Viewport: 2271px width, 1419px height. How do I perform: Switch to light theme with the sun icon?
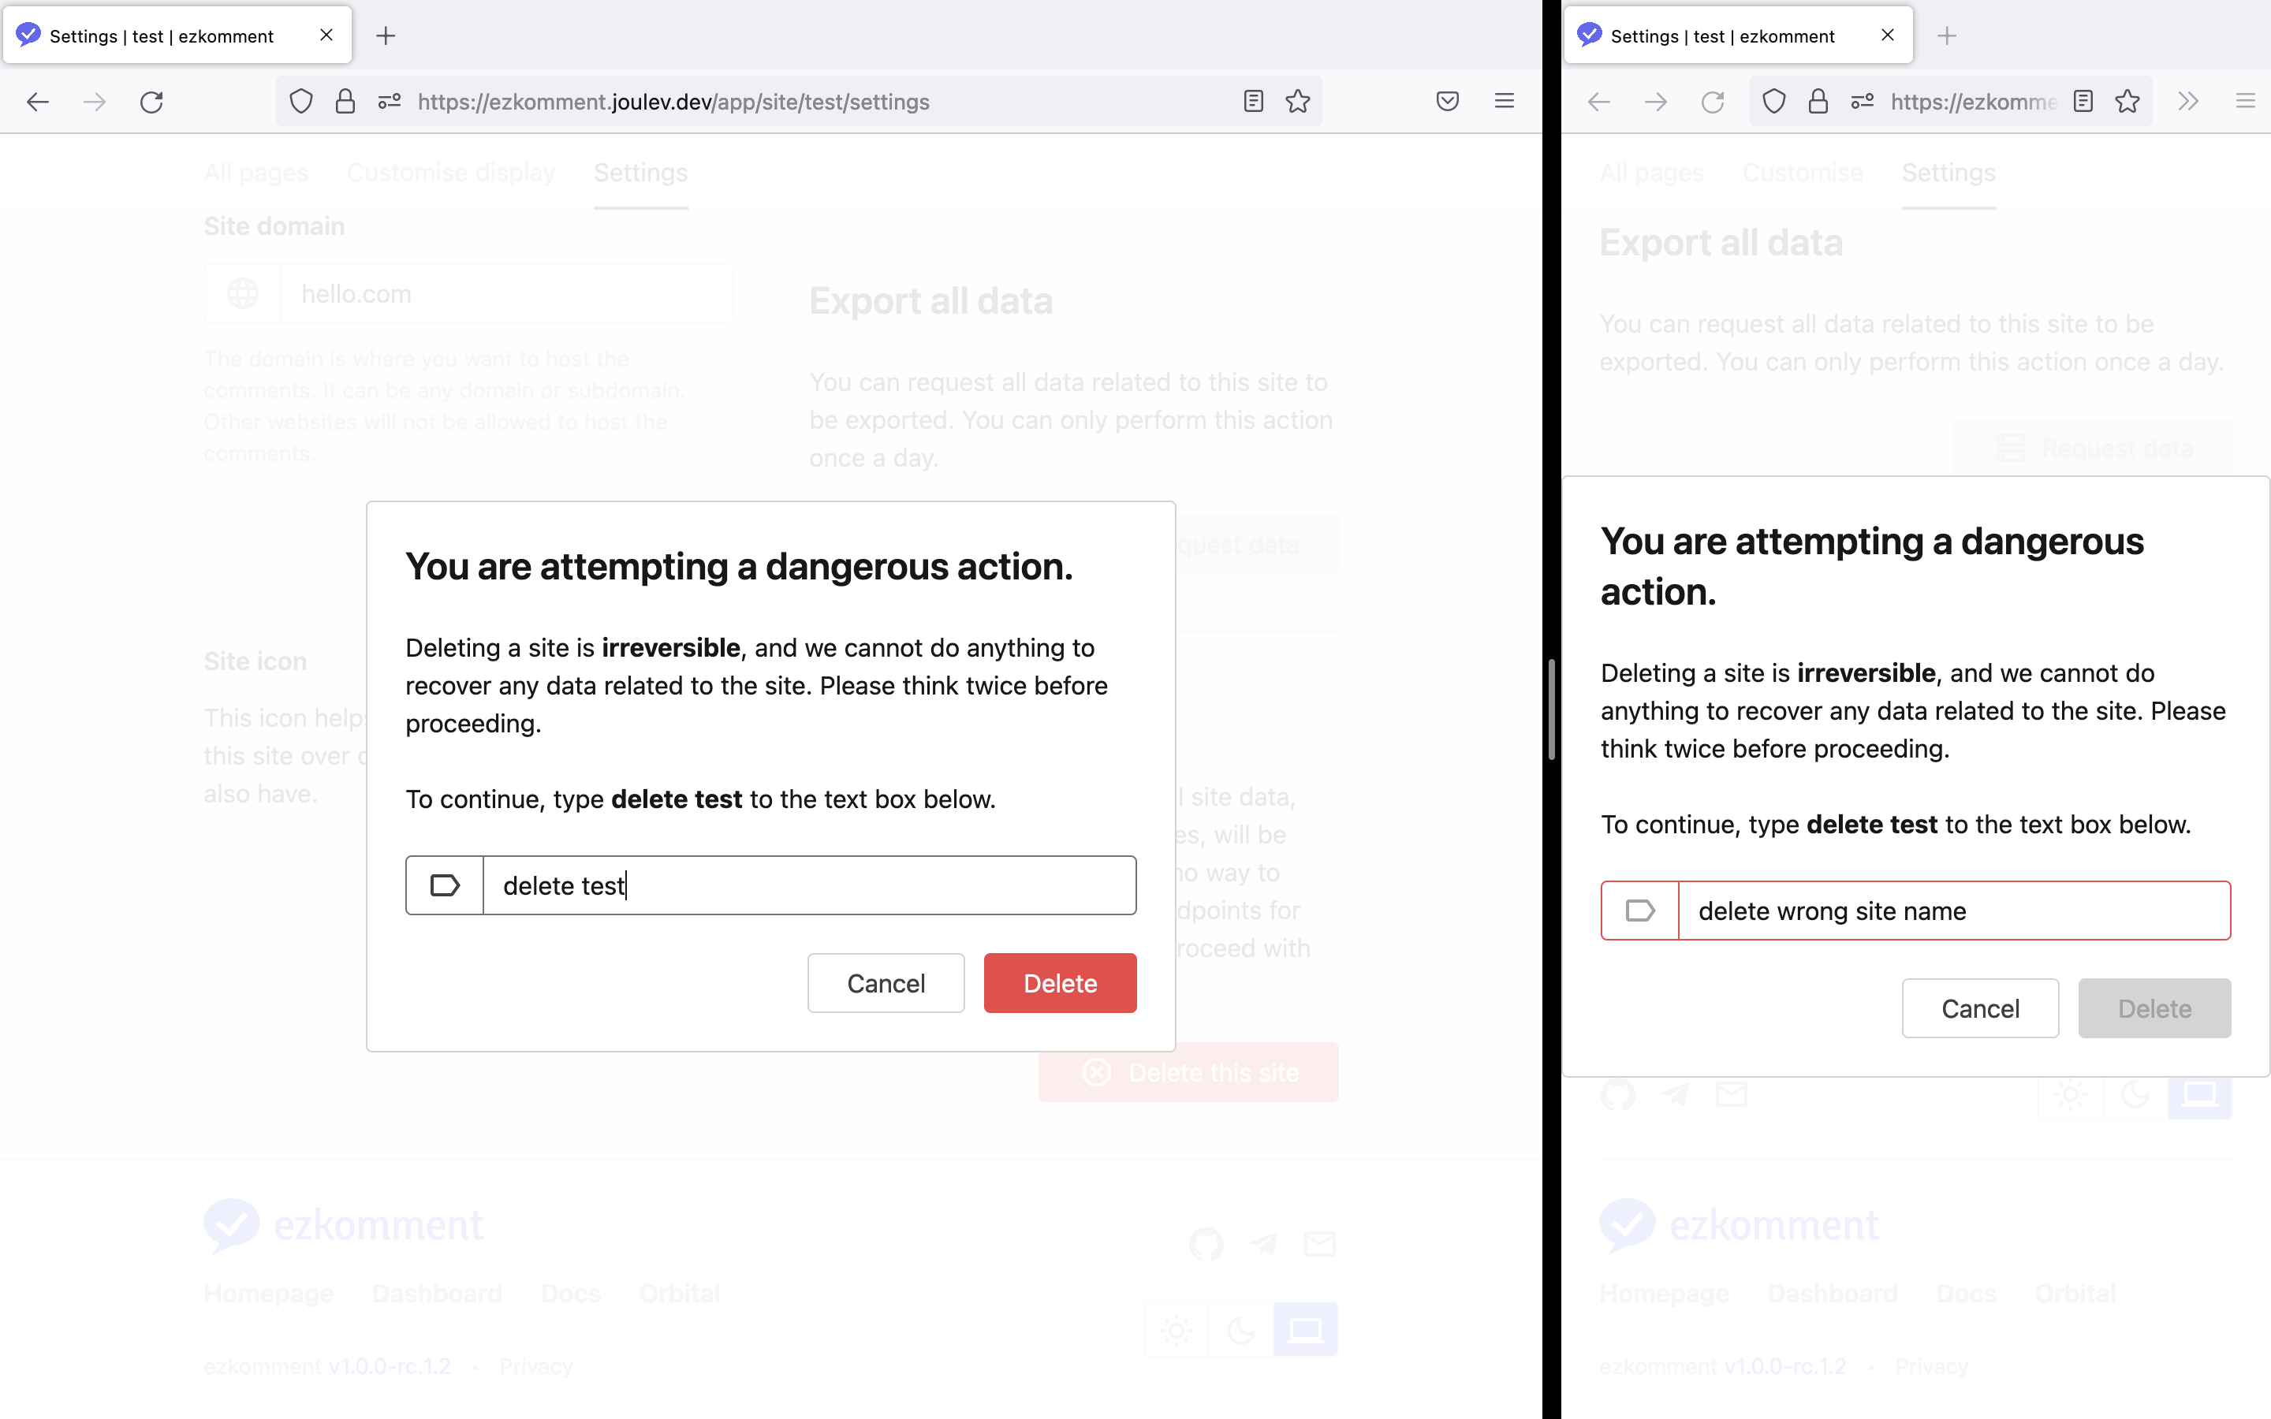click(1176, 1329)
